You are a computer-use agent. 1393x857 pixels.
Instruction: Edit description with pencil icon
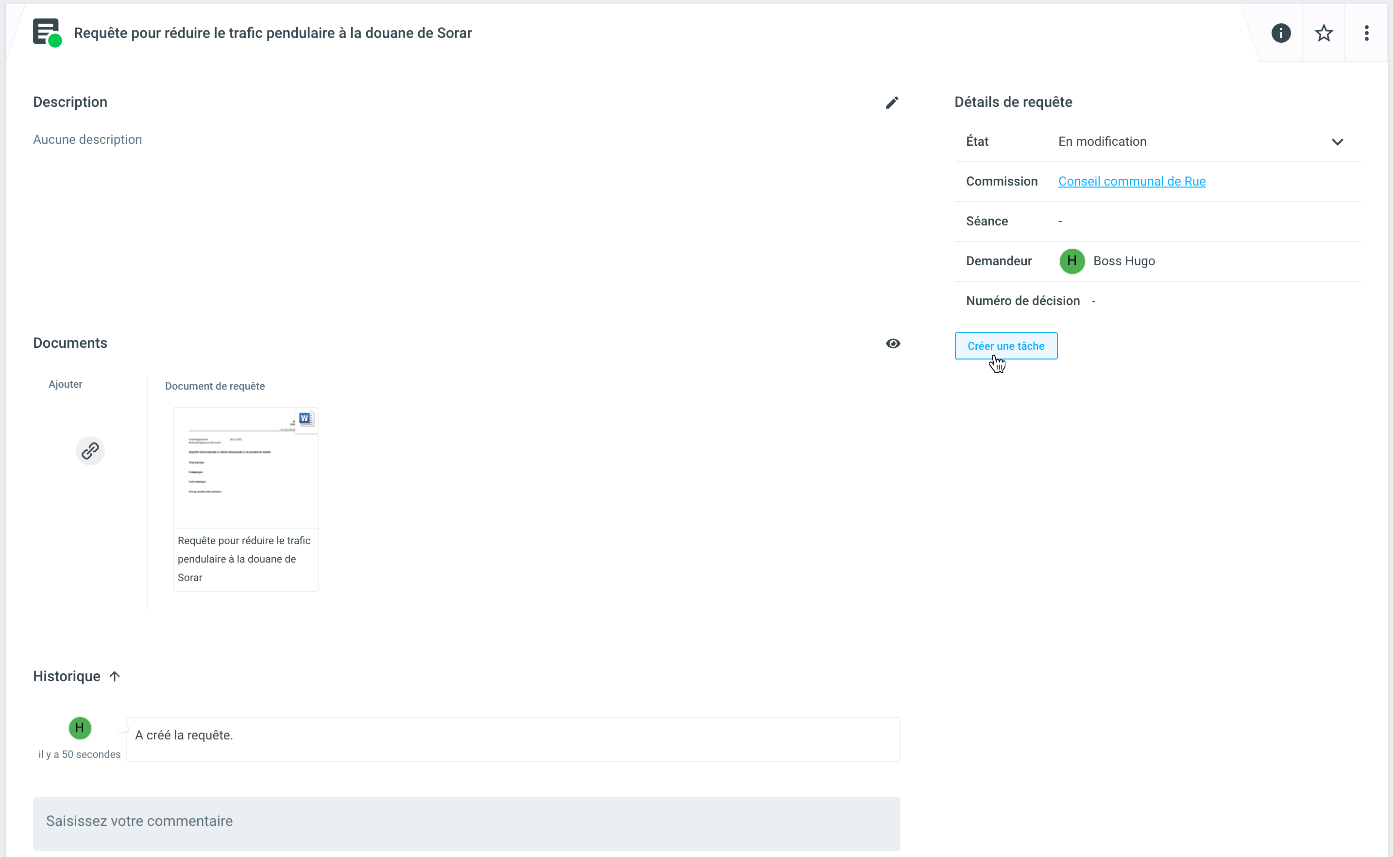pos(892,103)
